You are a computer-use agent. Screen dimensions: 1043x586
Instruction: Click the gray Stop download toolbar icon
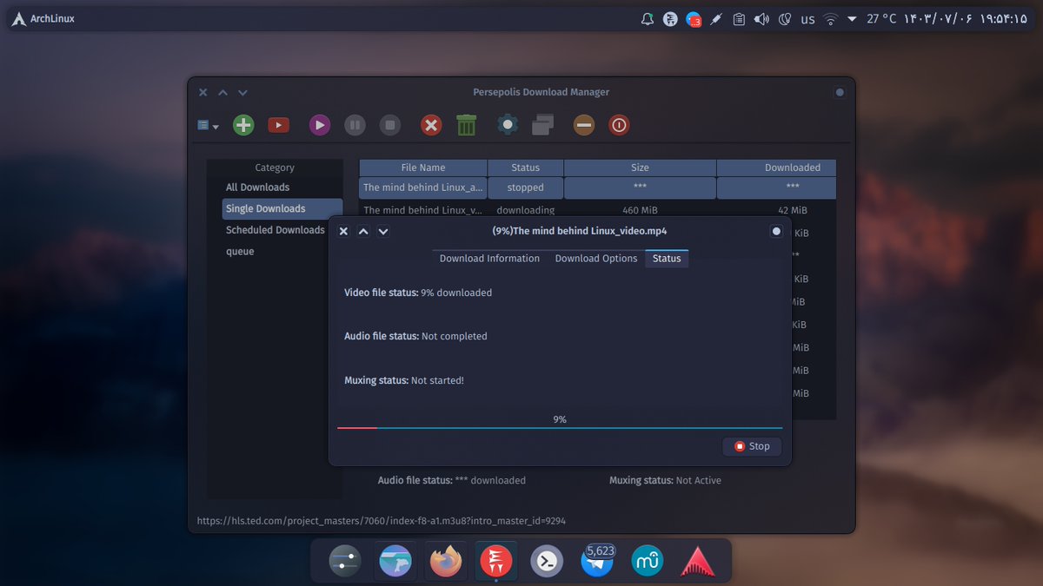(390, 125)
